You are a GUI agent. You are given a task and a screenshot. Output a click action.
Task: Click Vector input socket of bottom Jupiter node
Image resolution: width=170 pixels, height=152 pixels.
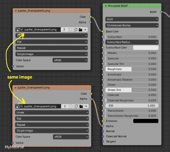click(13, 143)
